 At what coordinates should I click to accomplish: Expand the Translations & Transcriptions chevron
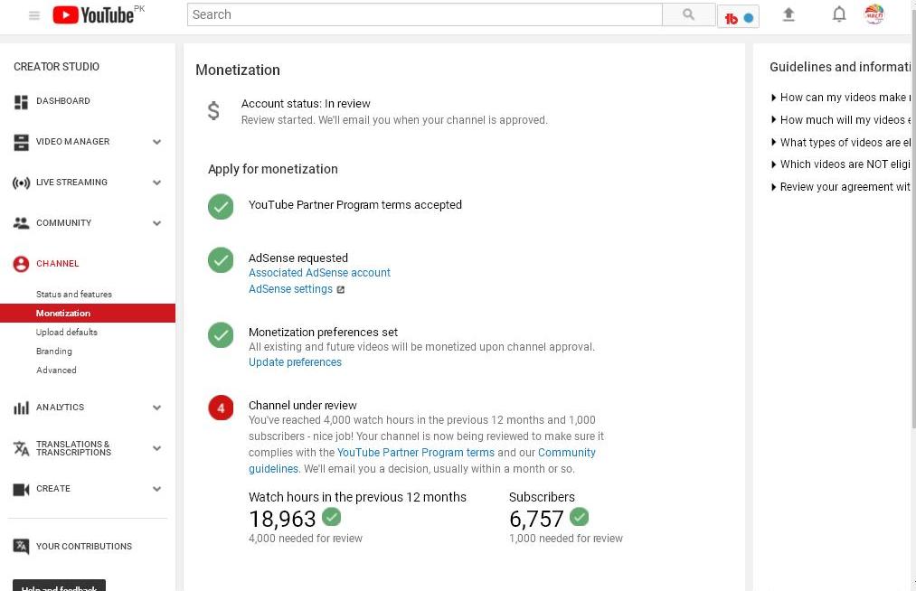[x=156, y=448]
